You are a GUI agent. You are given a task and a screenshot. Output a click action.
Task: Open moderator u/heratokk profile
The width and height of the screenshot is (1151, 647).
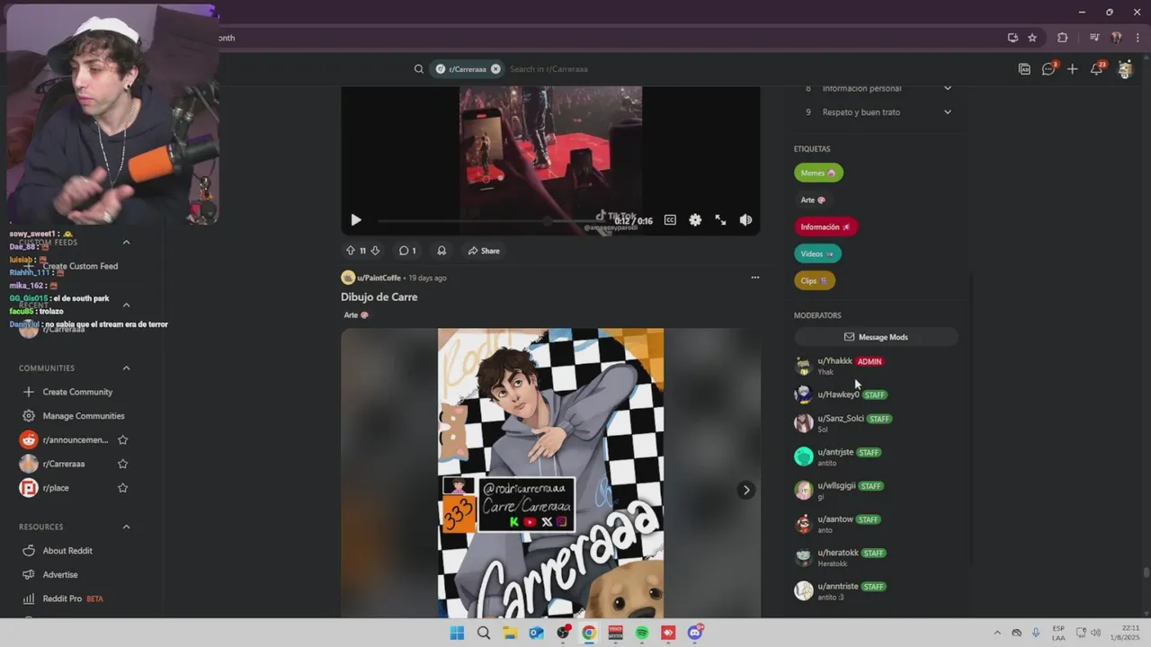point(838,553)
